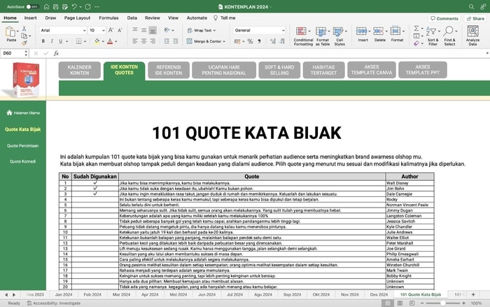The height and width of the screenshot is (307, 490).
Task: Switch to Page Layout view in status bar
Action: point(400,303)
